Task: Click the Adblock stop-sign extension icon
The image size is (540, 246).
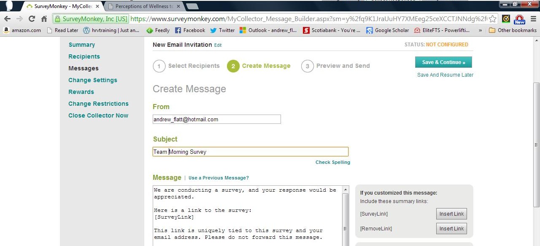Action: [519, 19]
